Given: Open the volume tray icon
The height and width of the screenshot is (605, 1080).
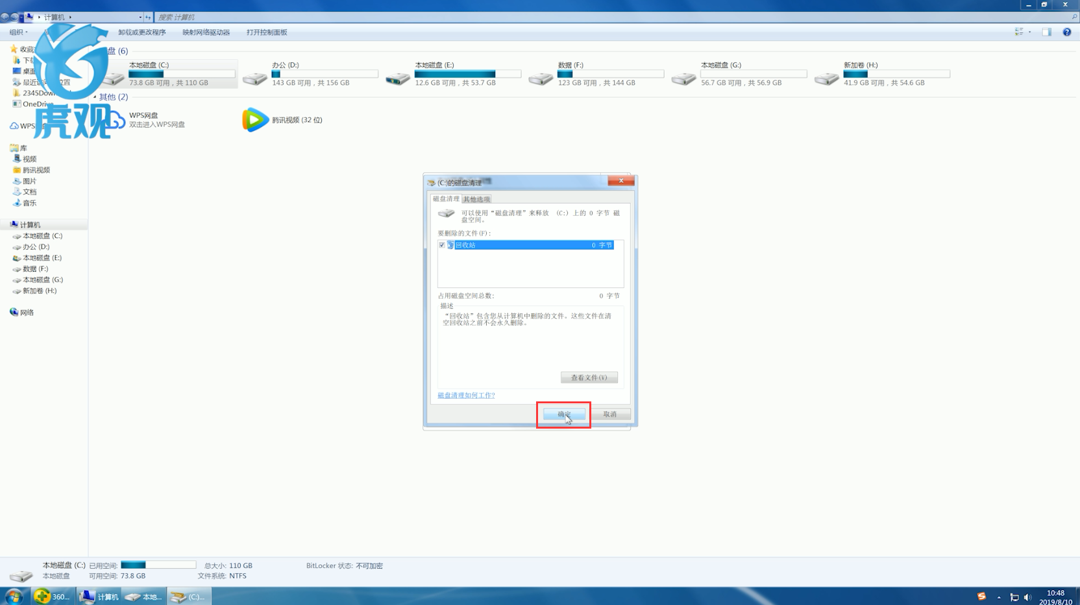Looking at the screenshot, I should coord(1028,597).
